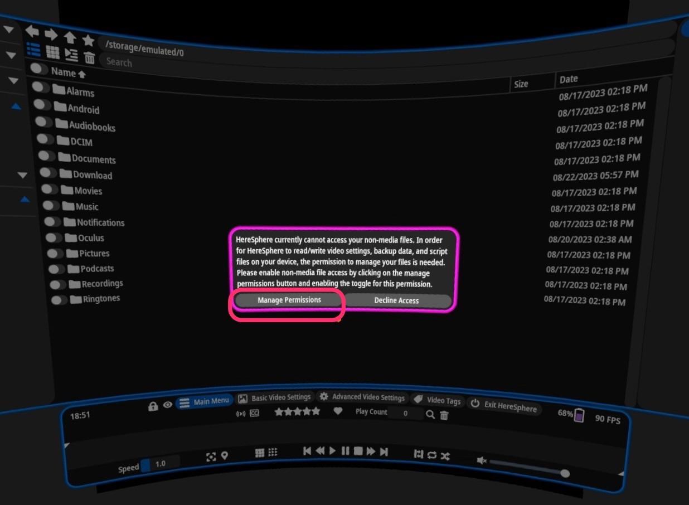Screen dimensions: 689x505
Task: Click the Decline Access button
Action: click(396, 300)
